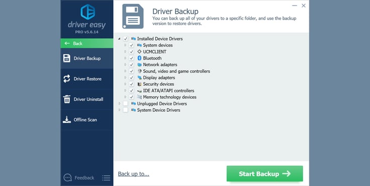Click the large floppy disk header icon

click(133, 16)
